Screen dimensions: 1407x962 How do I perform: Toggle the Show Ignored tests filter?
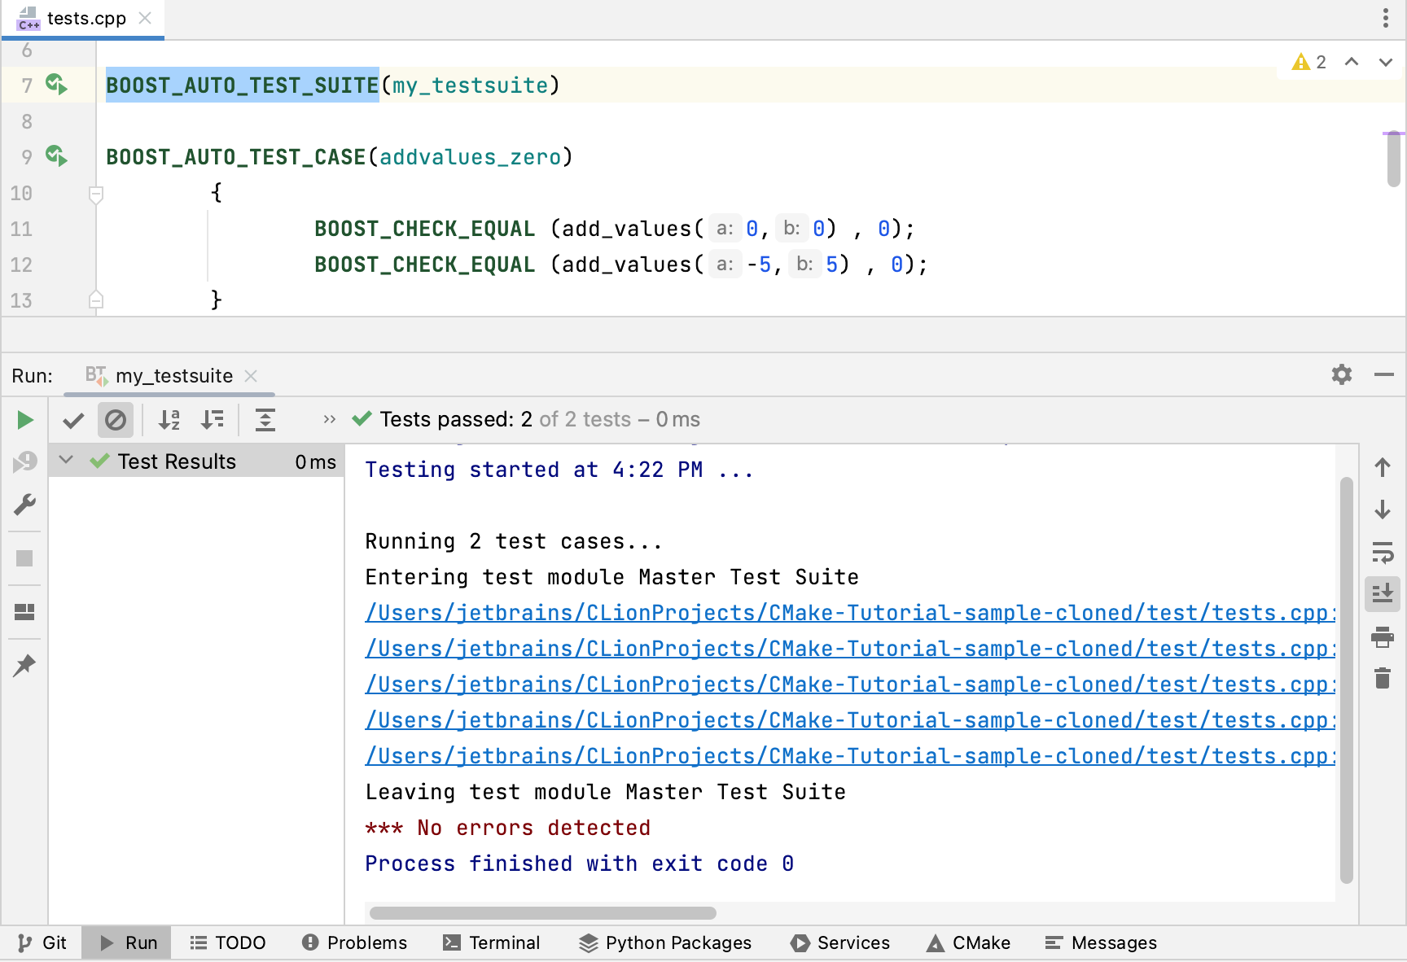click(116, 420)
